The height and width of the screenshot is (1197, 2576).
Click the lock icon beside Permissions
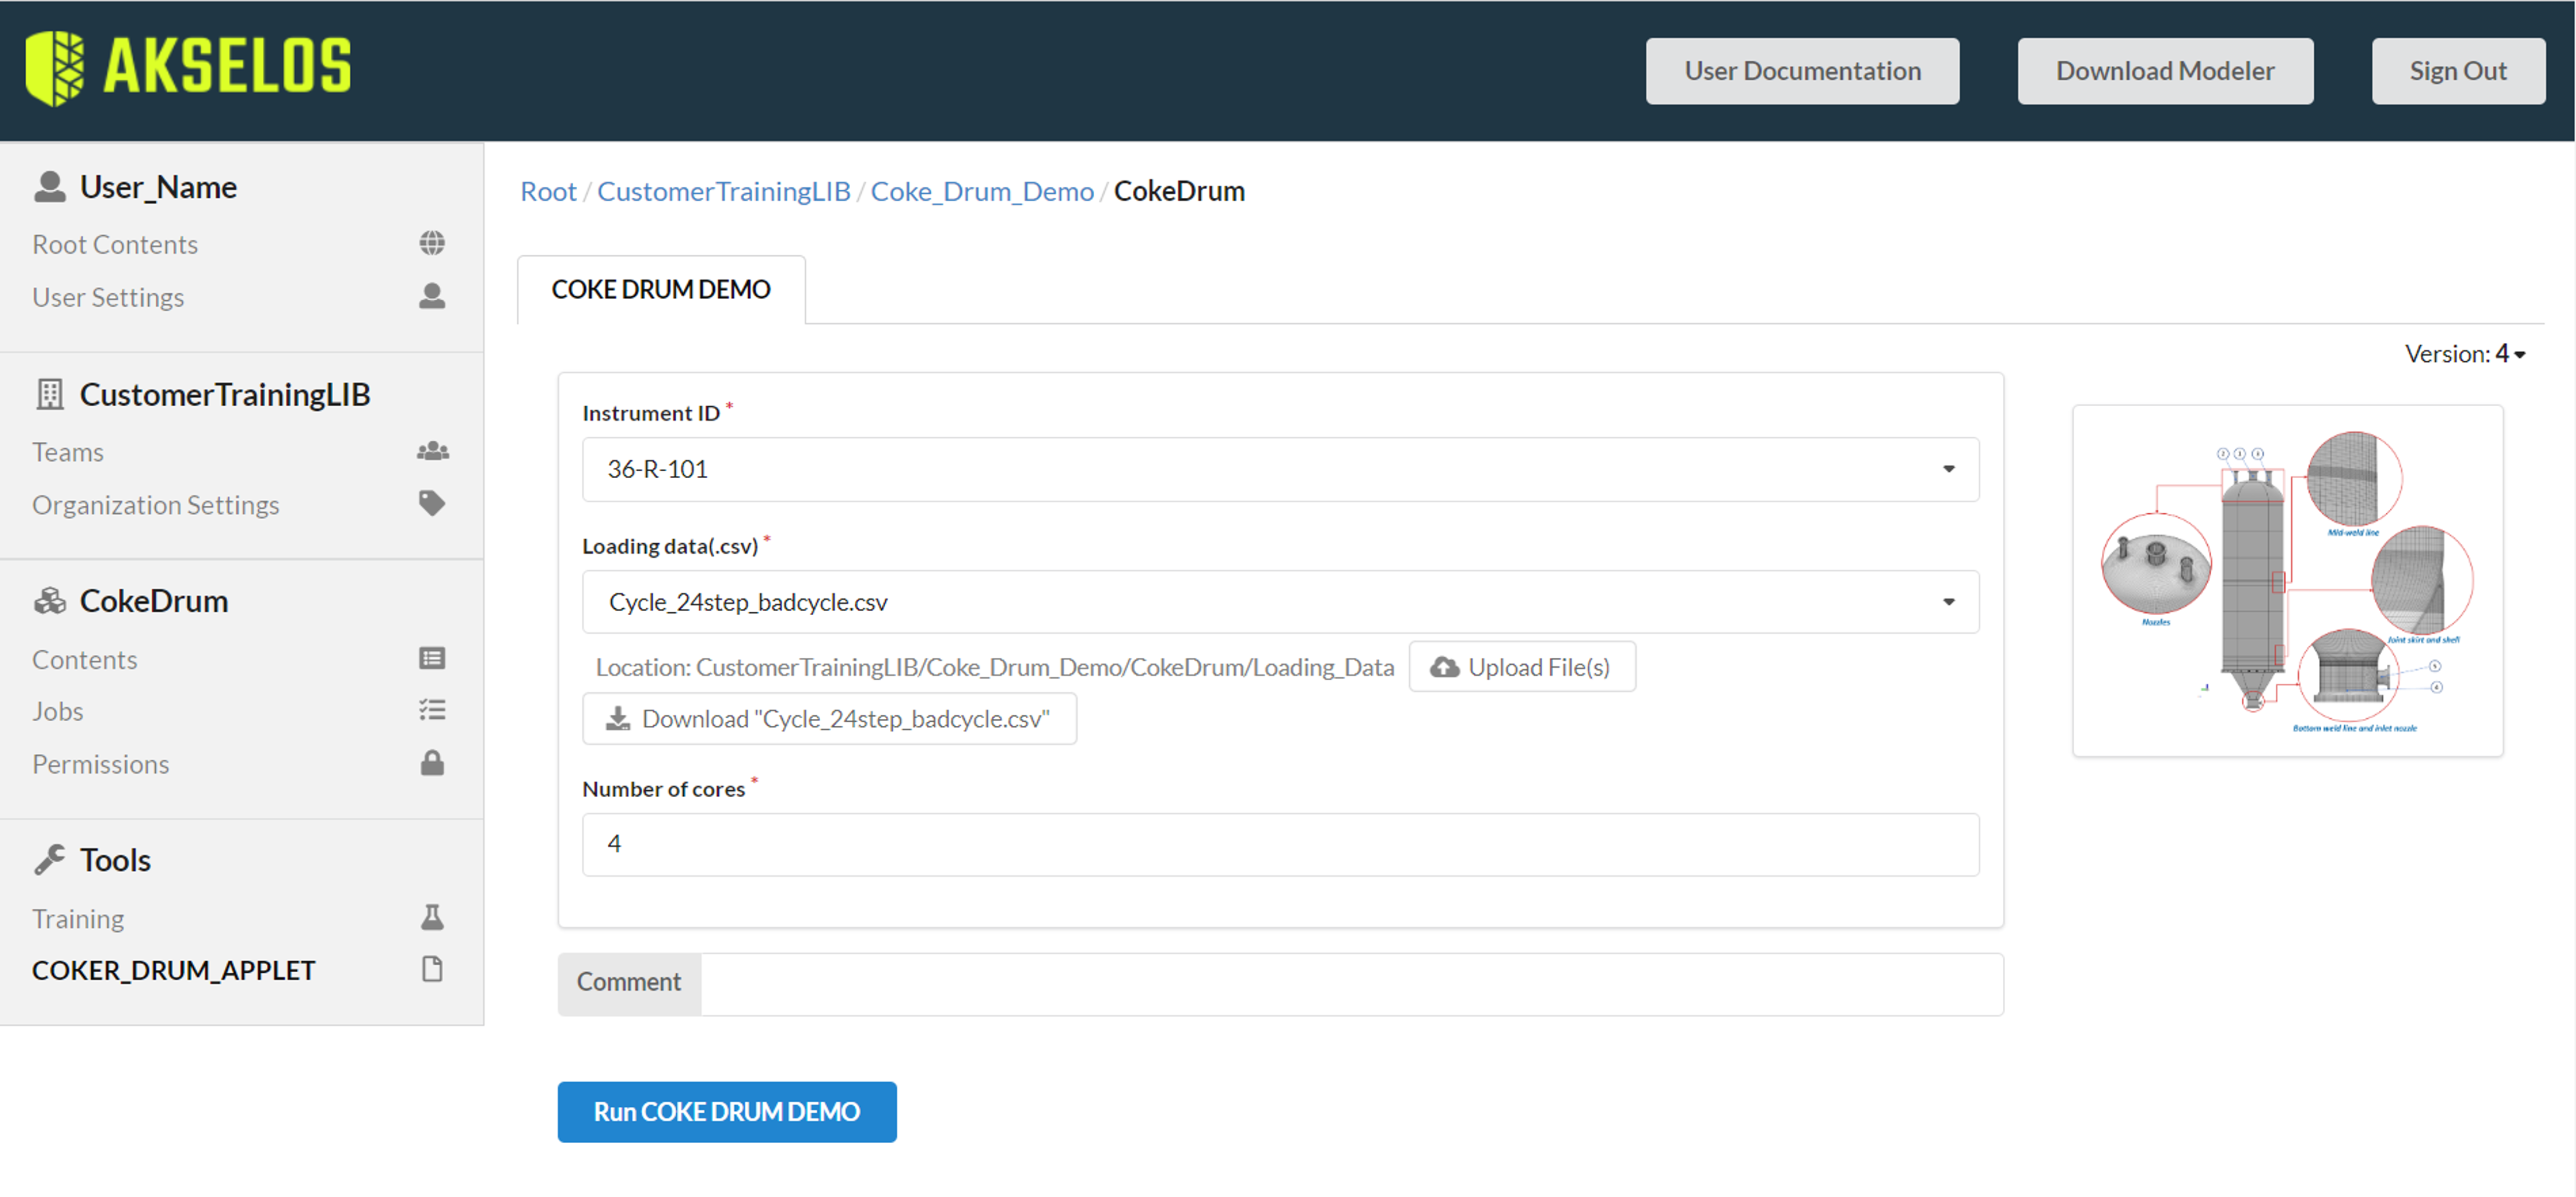432,763
